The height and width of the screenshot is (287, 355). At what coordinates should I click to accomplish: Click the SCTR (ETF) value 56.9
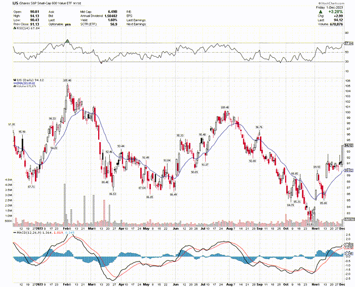(x=114, y=24)
